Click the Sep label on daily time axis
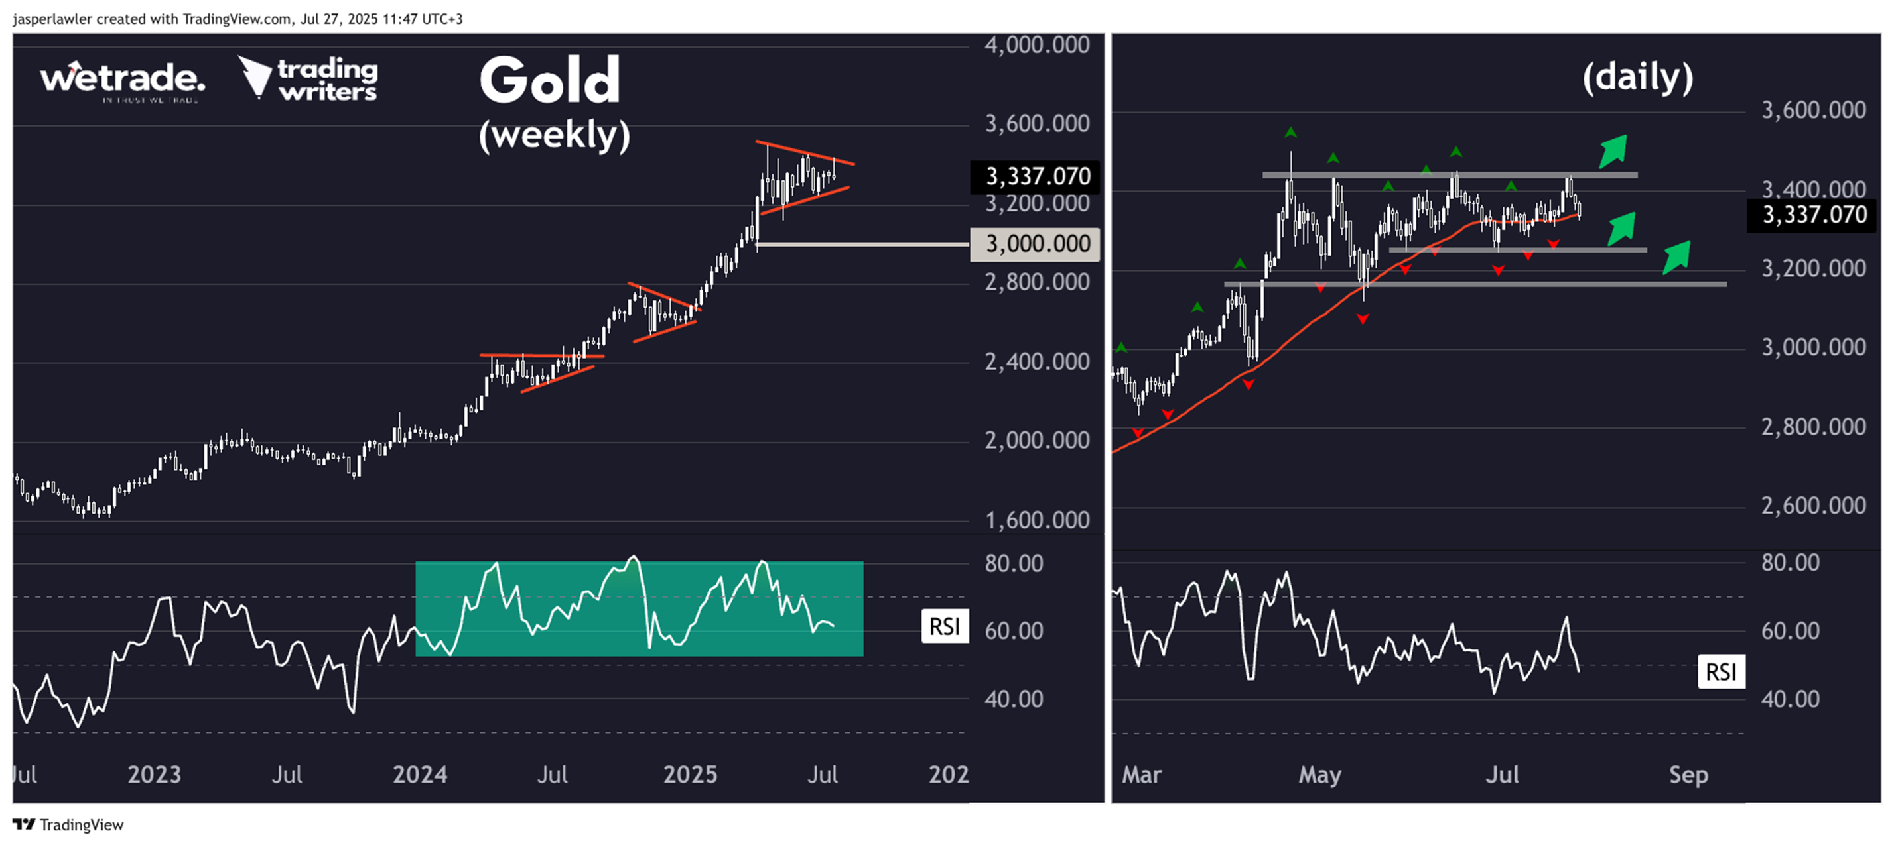The width and height of the screenshot is (1894, 845). click(1688, 775)
